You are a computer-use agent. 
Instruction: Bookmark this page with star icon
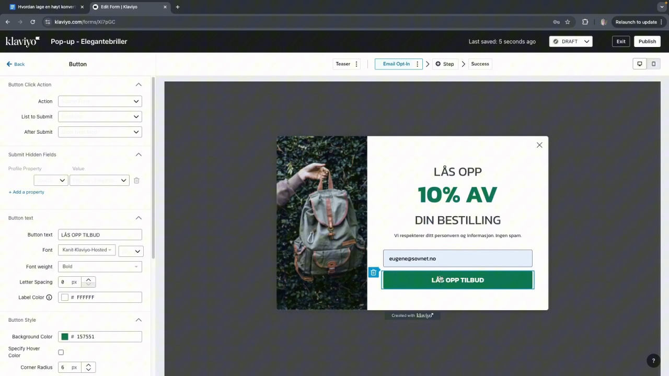click(568, 22)
